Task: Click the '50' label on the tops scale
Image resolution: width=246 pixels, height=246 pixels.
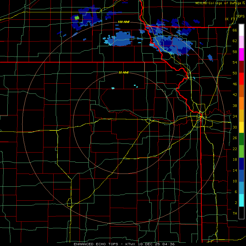Action: coord(235,73)
